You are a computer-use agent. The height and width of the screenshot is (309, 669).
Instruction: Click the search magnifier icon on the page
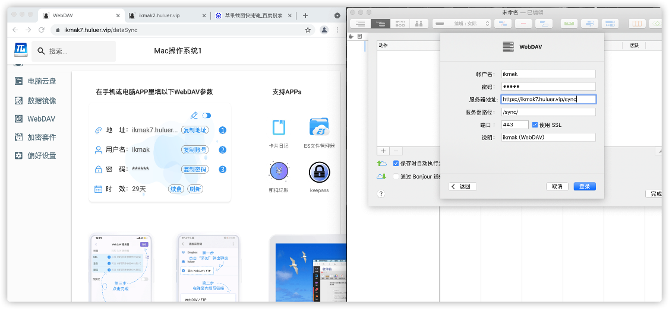point(42,51)
